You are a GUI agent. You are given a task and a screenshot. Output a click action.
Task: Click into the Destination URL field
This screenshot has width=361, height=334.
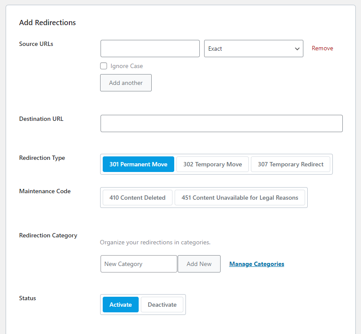coord(221,123)
